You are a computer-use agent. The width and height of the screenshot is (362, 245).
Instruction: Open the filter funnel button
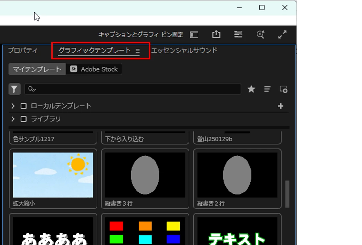tap(14, 89)
